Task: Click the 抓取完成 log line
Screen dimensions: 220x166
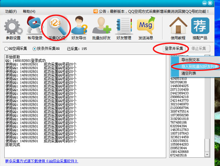Action: [x=12, y=145]
